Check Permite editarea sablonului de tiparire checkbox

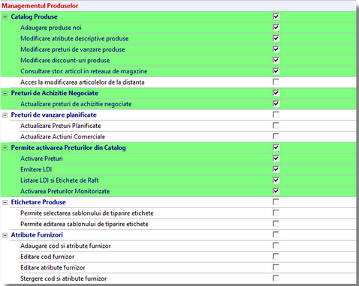276,224
